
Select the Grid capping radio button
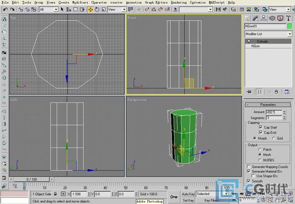(274, 138)
